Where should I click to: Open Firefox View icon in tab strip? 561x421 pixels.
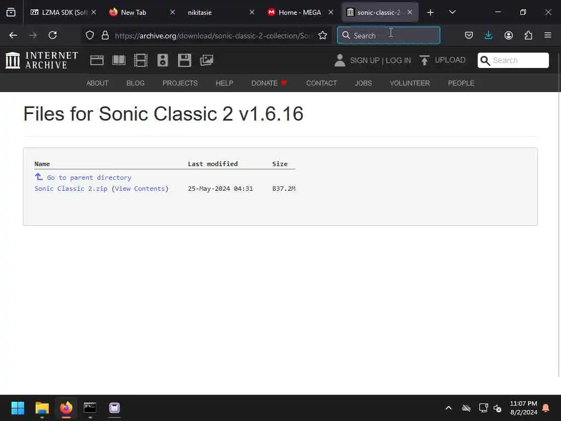click(11, 12)
